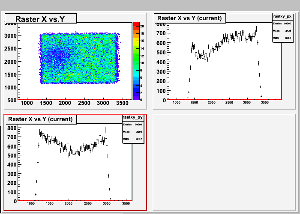The image size is (300, 214).
Task: Click the 2D raster scatter histogram
Action: [80, 58]
